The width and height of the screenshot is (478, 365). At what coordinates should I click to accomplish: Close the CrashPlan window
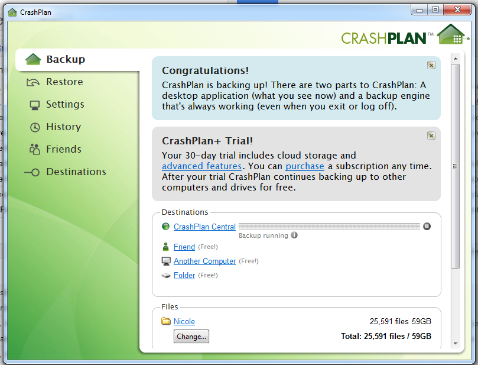click(x=457, y=10)
